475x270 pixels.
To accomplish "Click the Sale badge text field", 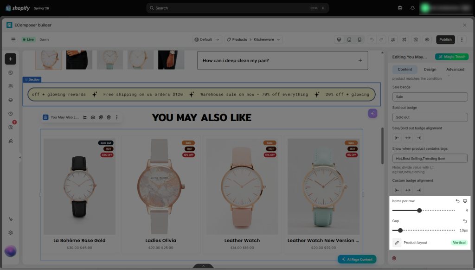I will pyautogui.click(x=430, y=96).
